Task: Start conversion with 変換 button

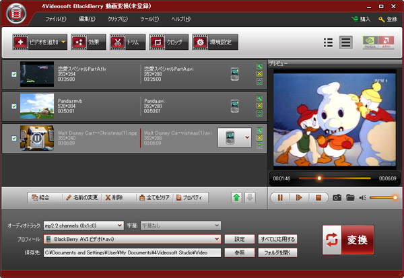Action: pyautogui.click(x=348, y=240)
